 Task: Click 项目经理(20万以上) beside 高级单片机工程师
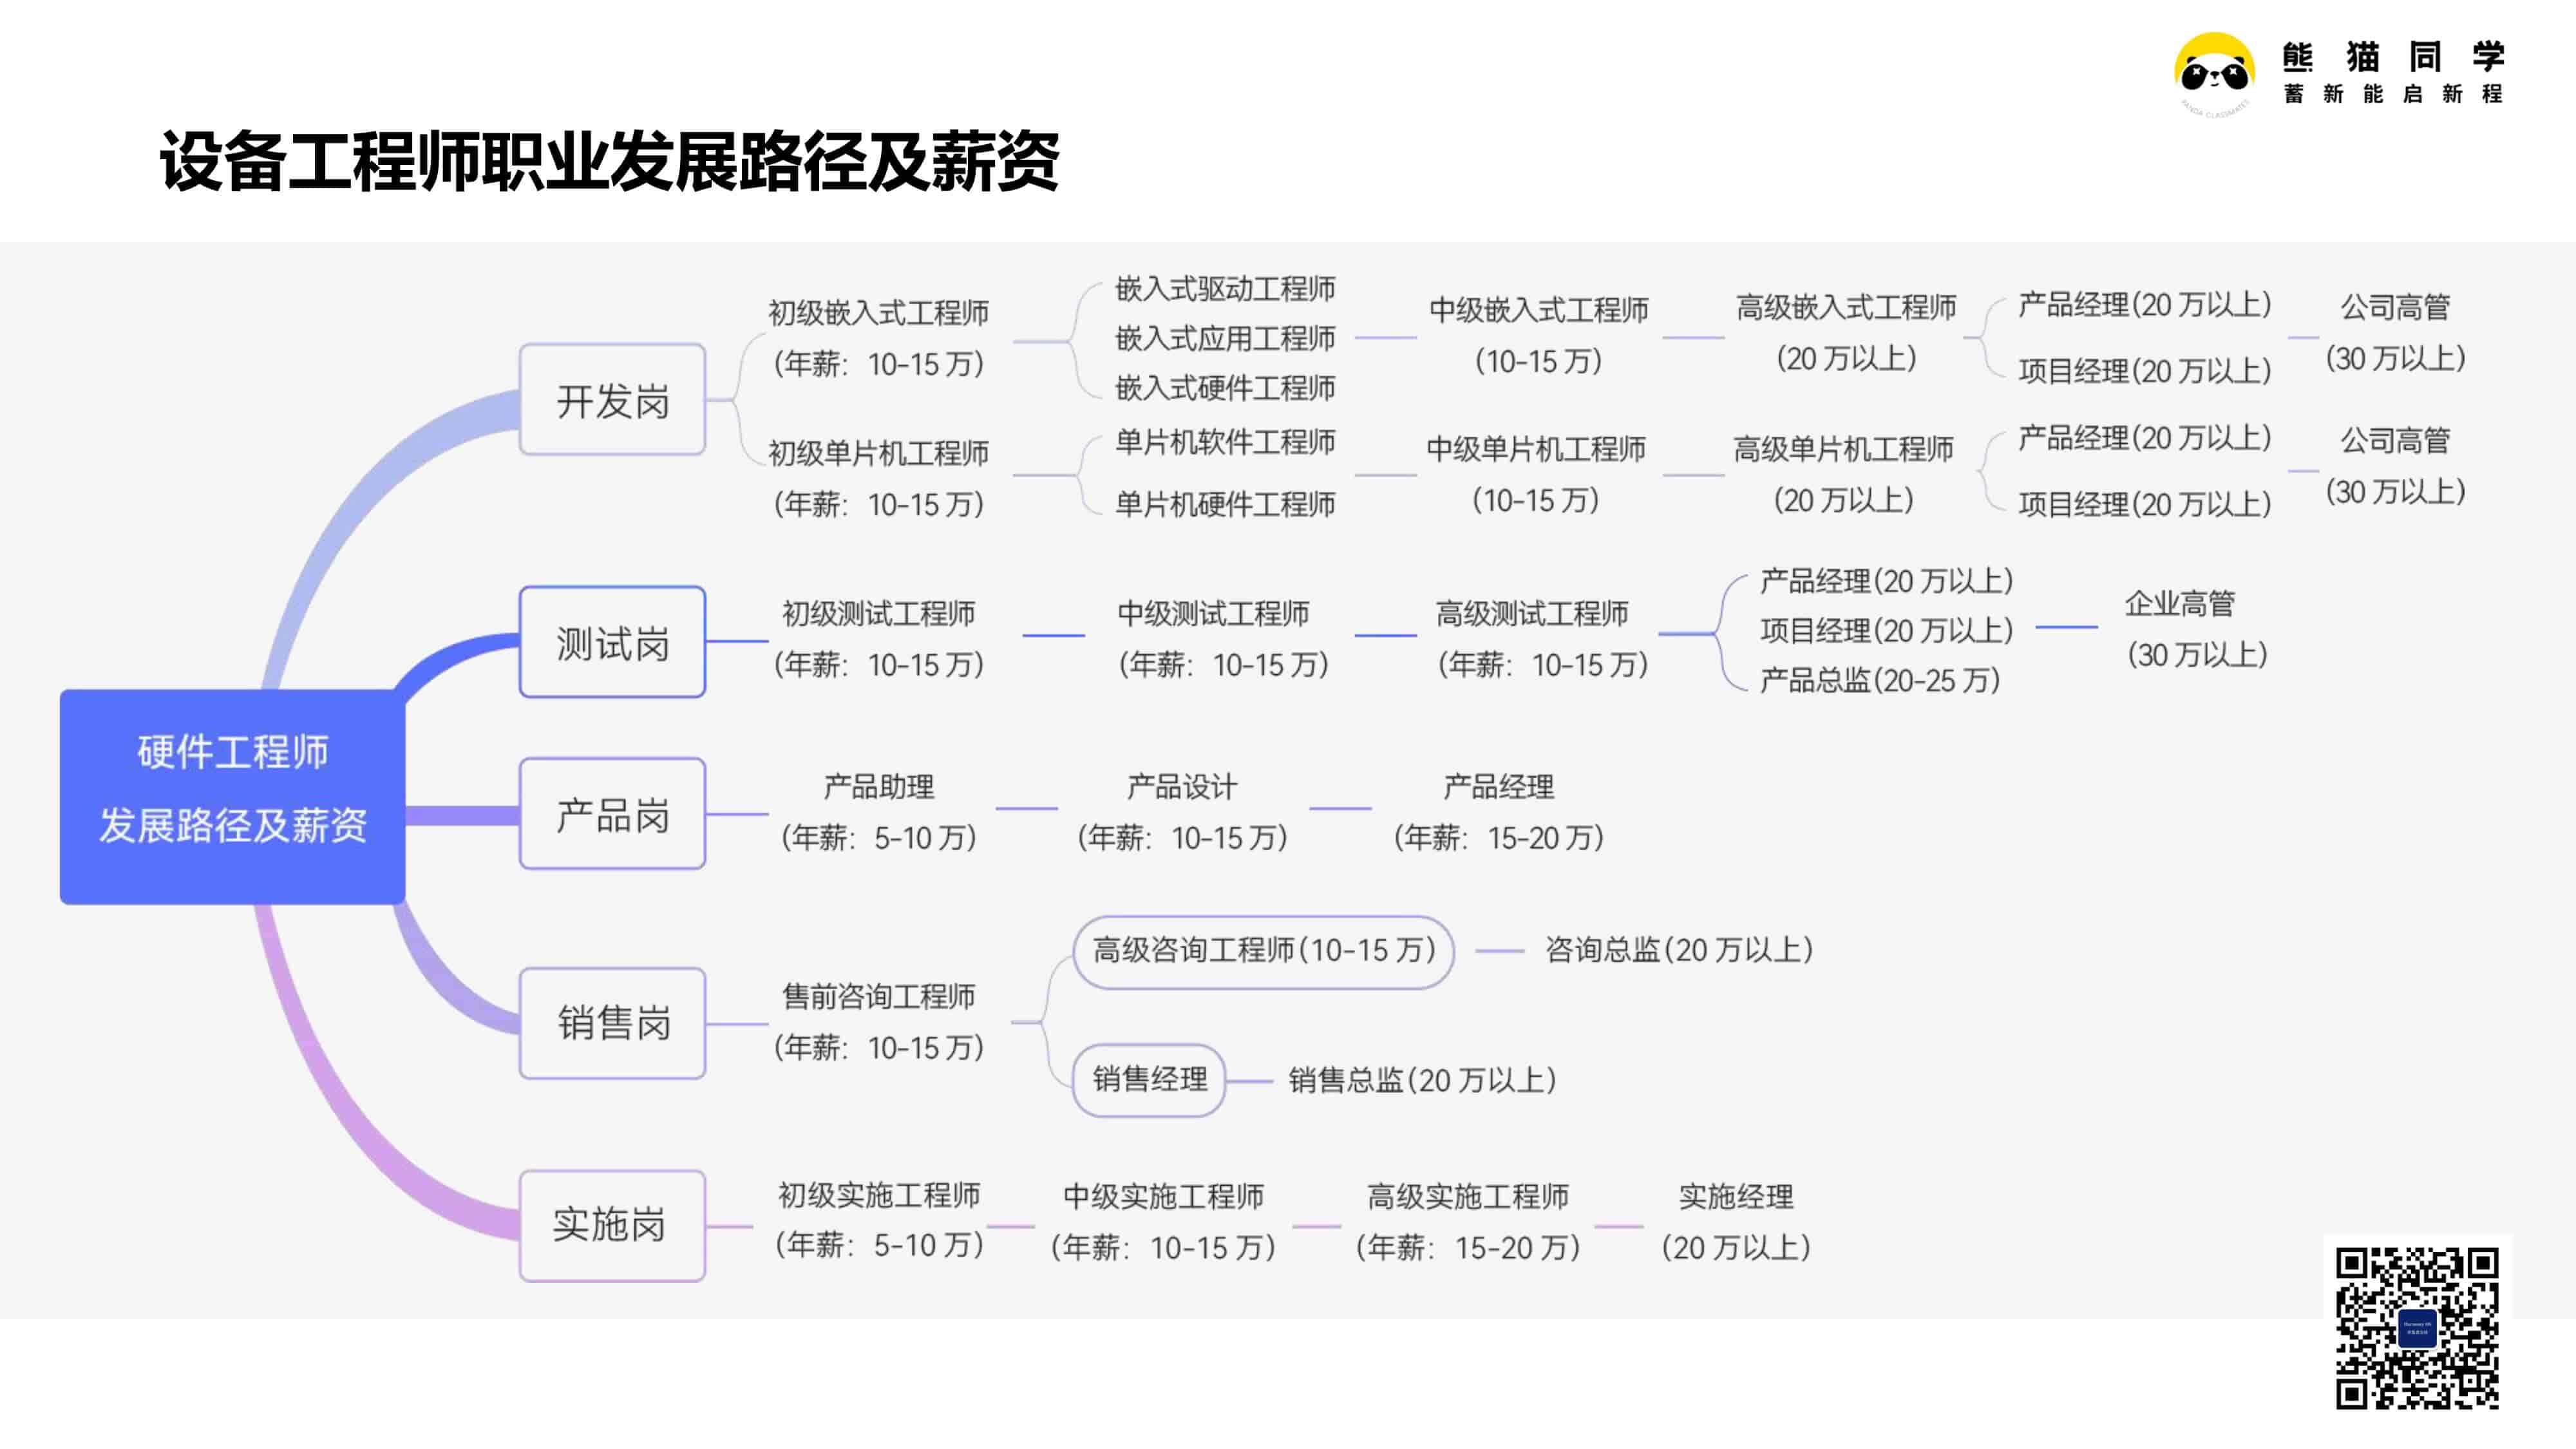point(2144,504)
